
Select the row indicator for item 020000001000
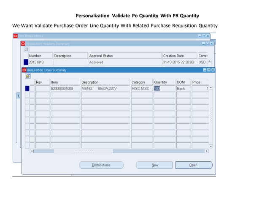pyautogui.click(x=27, y=88)
